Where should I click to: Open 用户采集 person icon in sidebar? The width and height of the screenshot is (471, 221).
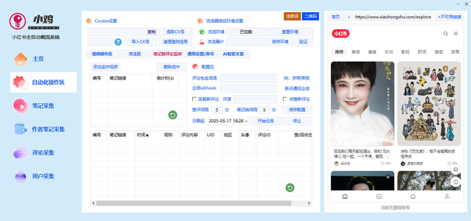tap(21, 176)
